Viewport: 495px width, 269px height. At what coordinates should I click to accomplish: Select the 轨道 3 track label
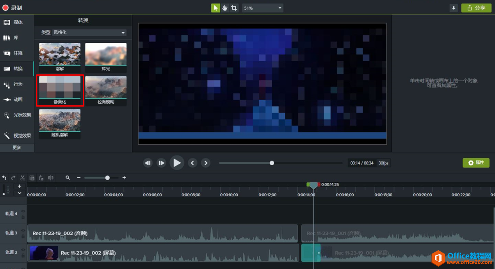coord(11,233)
